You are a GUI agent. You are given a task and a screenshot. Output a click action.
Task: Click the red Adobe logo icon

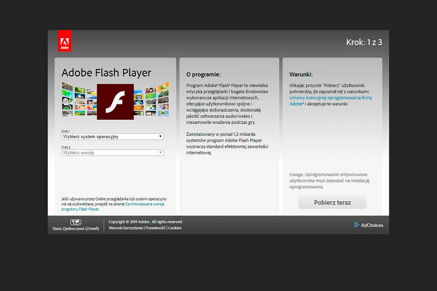tap(64, 40)
